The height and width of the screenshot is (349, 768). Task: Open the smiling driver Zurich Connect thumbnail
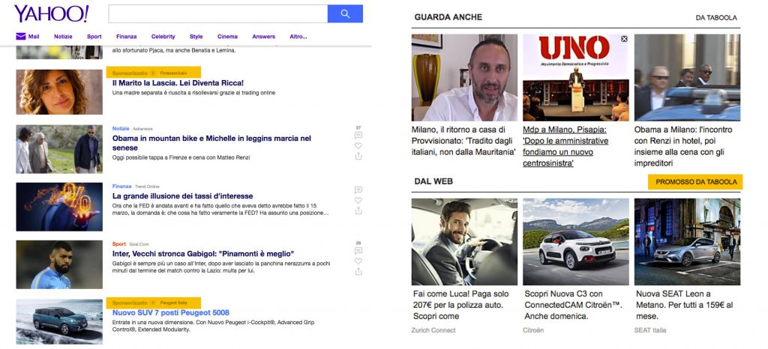(x=464, y=241)
